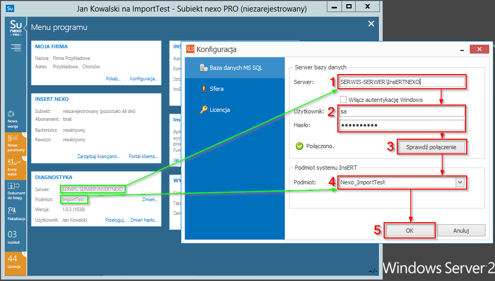
Task: Open Licencje sidebar tile
Action: [16, 263]
